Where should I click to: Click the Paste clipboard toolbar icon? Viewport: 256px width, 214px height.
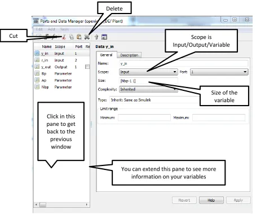[x=79, y=37]
